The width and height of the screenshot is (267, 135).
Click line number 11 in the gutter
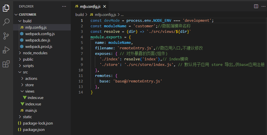point(81,75)
